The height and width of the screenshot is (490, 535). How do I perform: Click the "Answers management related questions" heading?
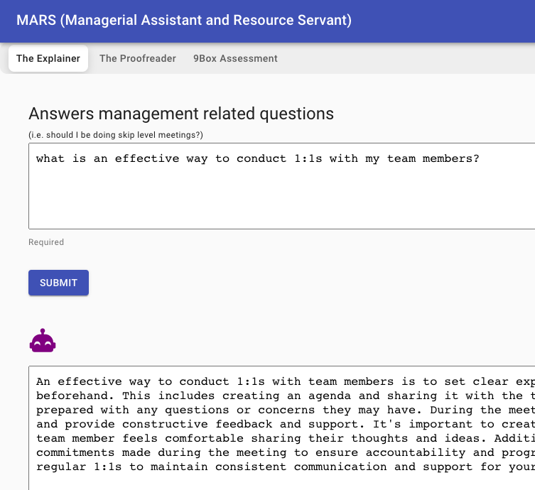(180, 114)
